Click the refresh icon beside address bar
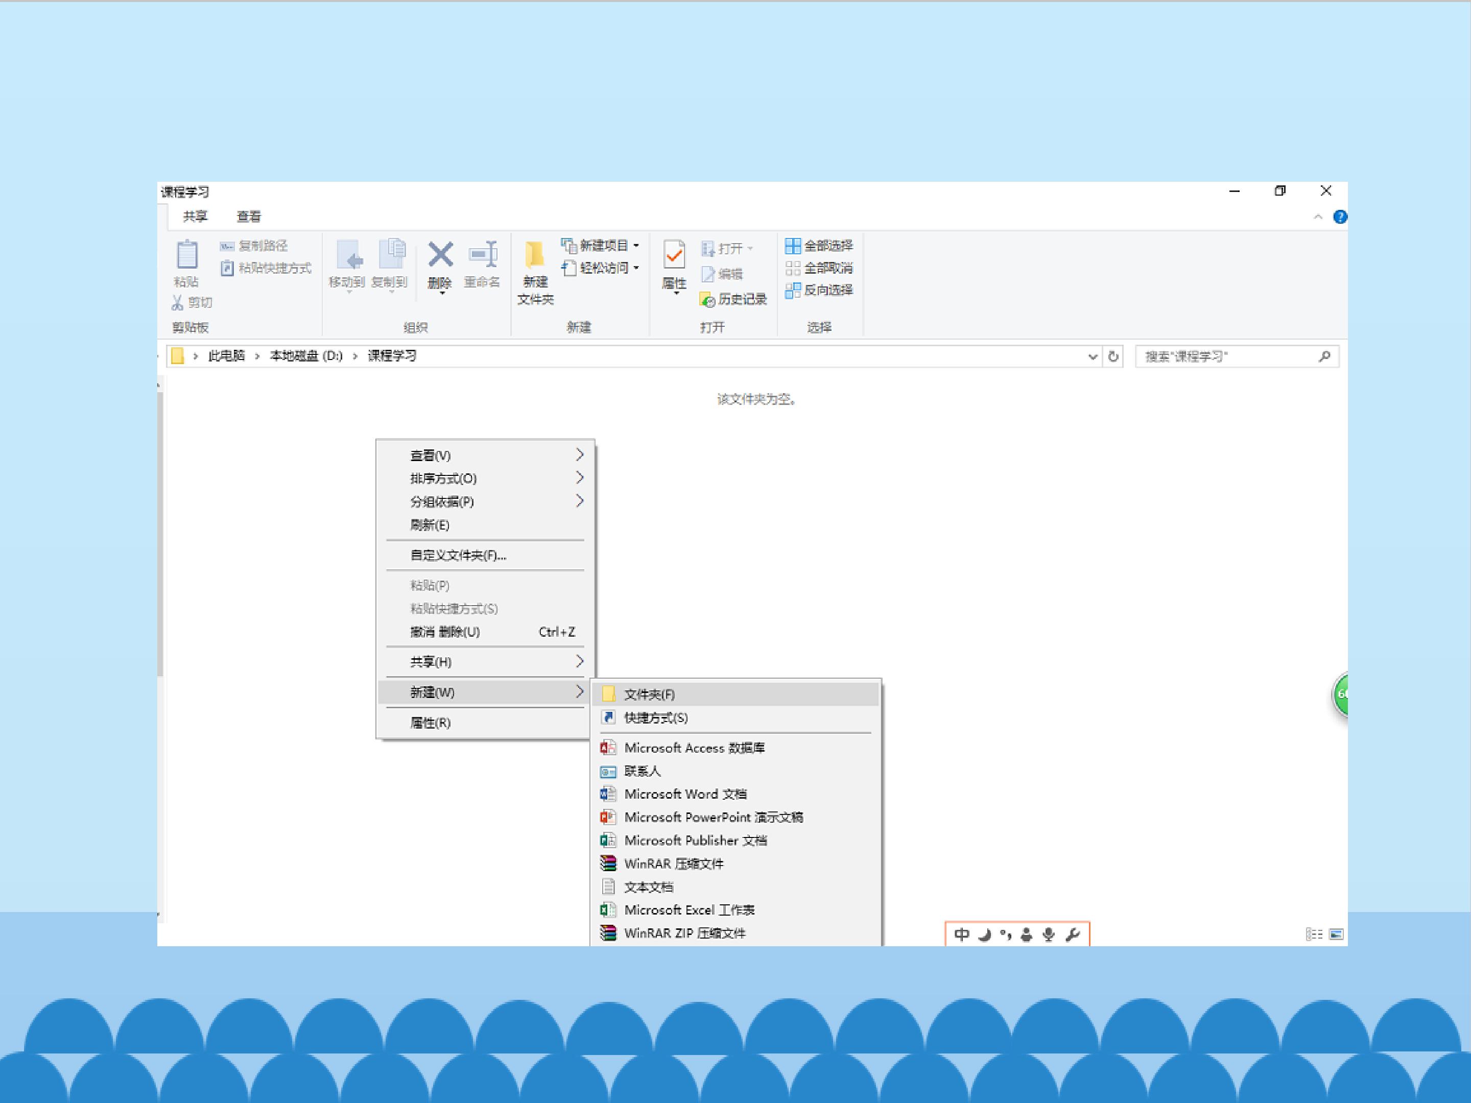1471x1103 pixels. point(1113,357)
